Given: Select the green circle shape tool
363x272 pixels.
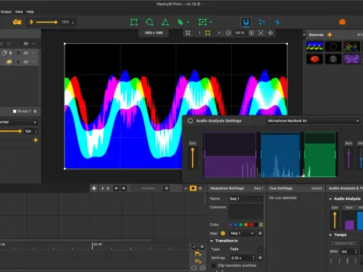Looking at the screenshot, I should coord(150,22).
